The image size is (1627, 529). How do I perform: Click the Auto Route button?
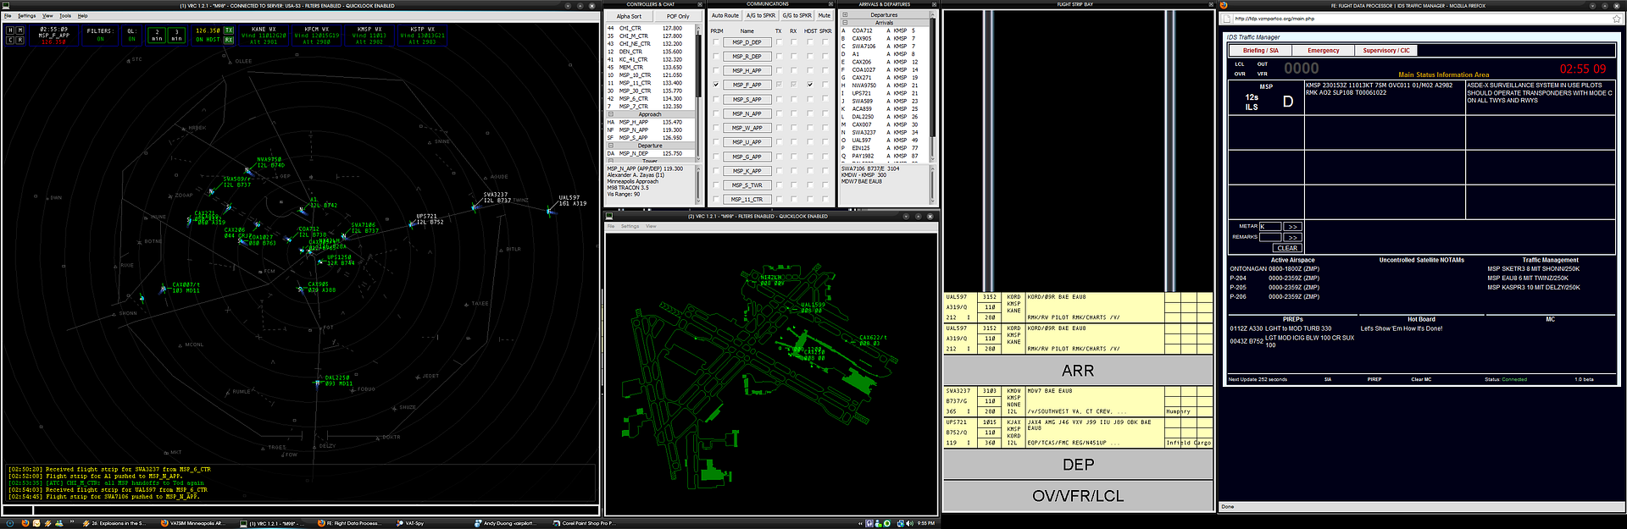(x=725, y=15)
